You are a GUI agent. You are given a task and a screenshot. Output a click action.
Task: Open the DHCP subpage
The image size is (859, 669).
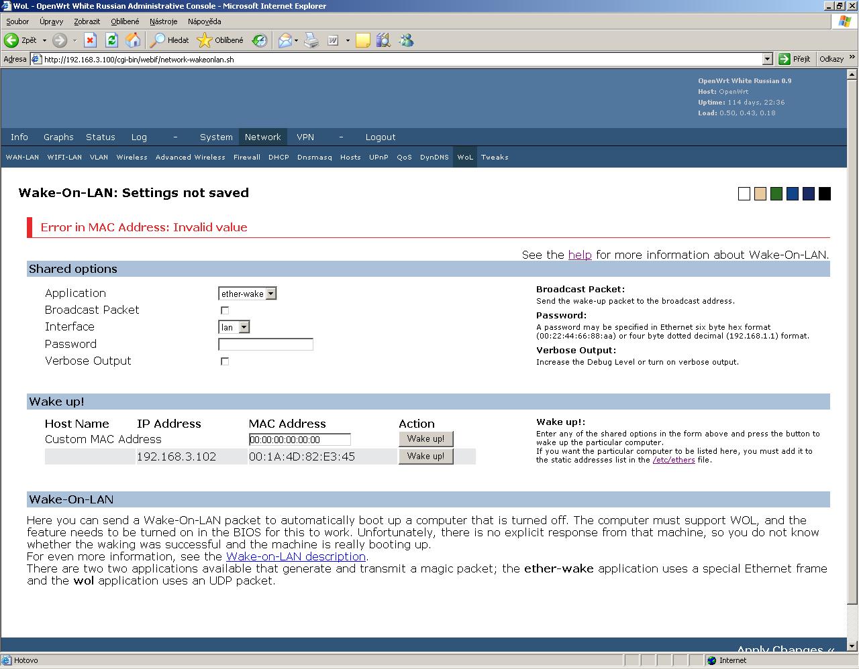click(279, 157)
